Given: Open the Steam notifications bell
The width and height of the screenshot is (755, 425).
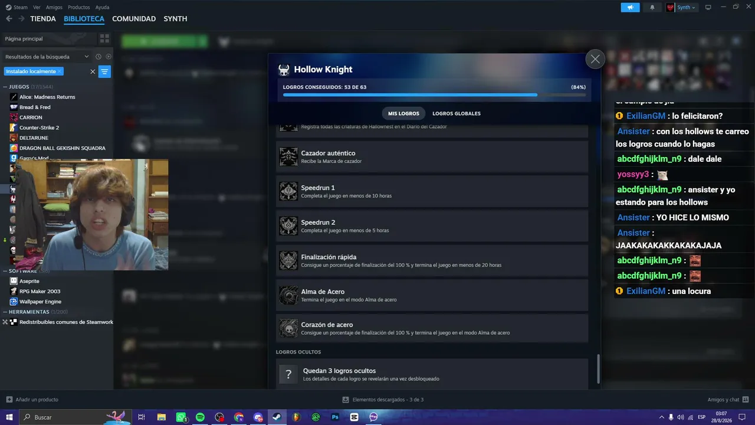Looking at the screenshot, I should click(652, 7).
